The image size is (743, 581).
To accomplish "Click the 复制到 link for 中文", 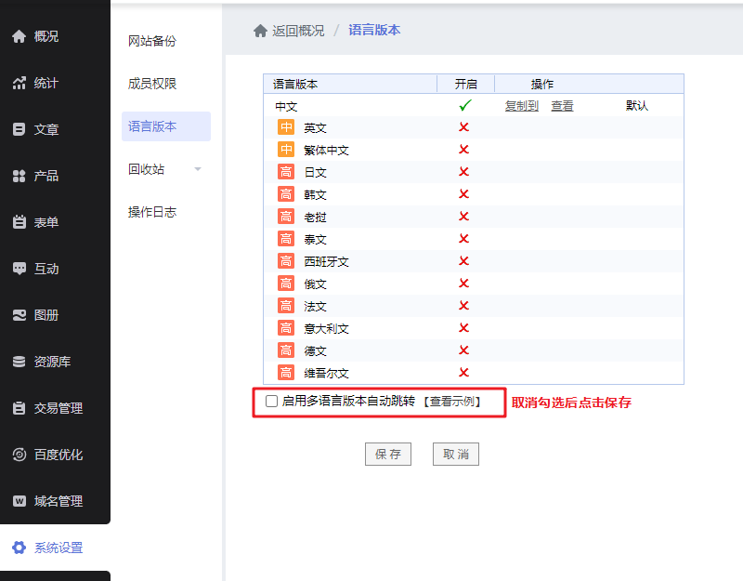I will [x=522, y=106].
